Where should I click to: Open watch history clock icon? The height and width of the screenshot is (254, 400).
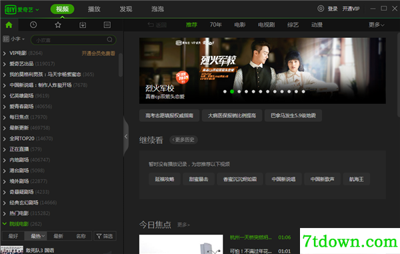[33, 25]
